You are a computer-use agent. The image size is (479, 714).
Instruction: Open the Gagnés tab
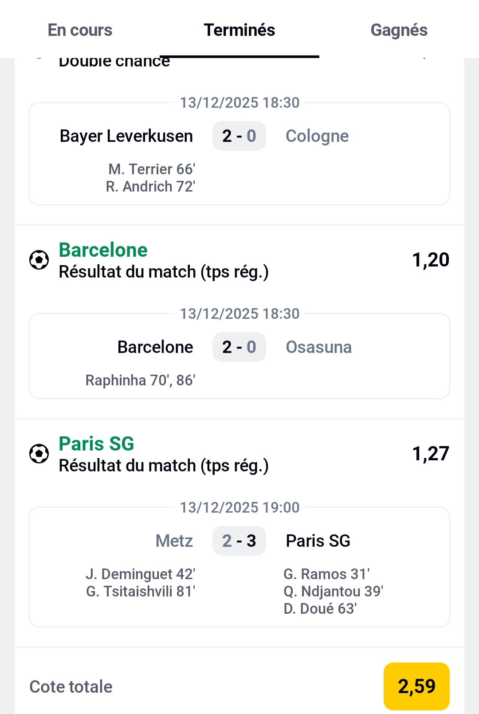pyautogui.click(x=399, y=30)
